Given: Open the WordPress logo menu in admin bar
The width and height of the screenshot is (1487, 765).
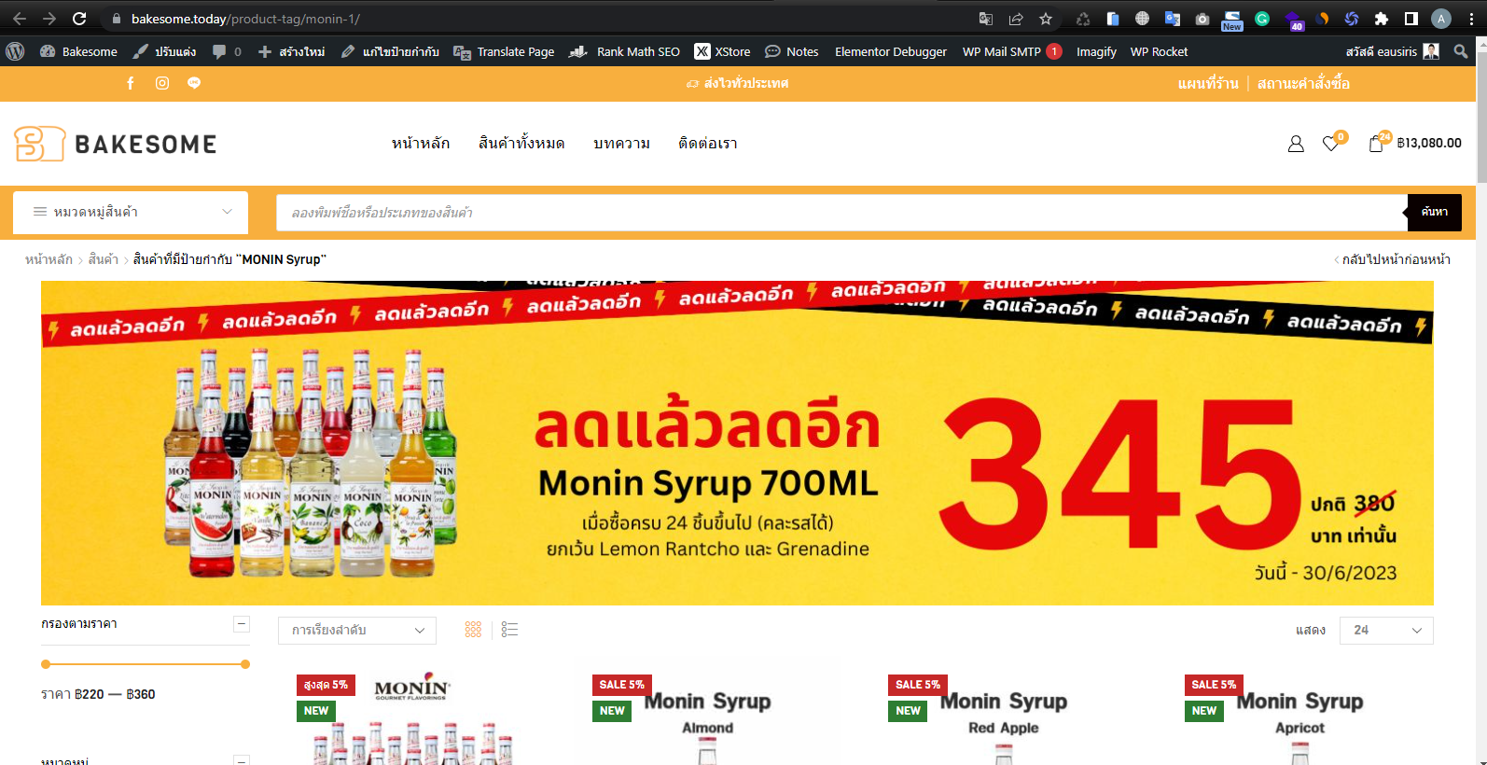Looking at the screenshot, I should click(15, 51).
